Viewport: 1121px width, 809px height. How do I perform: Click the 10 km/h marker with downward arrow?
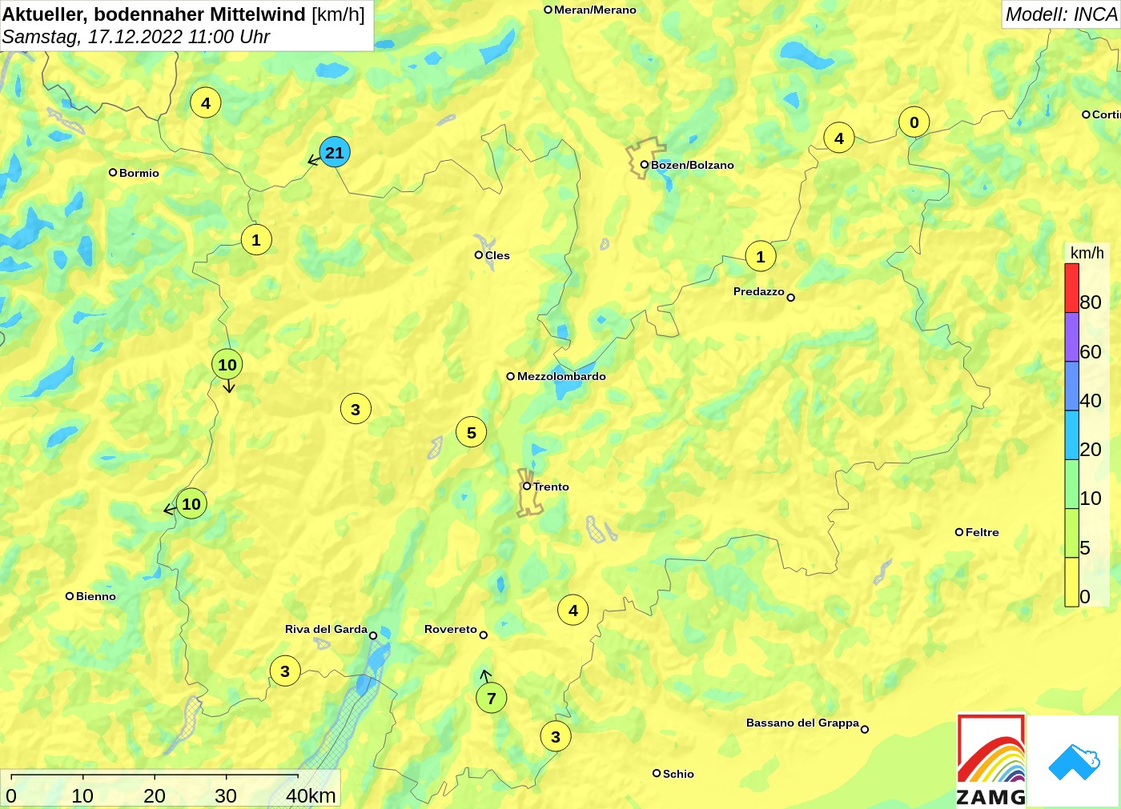pyautogui.click(x=227, y=365)
